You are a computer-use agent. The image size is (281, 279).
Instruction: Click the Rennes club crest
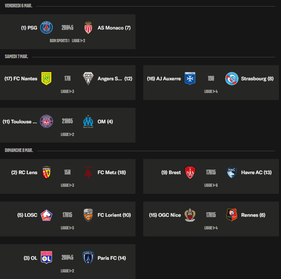coord(232,215)
